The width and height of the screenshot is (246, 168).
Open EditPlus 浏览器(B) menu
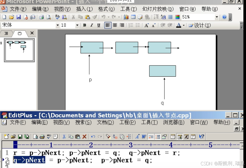click(174, 122)
